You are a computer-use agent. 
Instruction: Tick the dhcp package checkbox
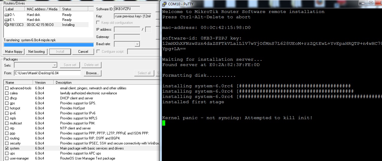point(7,98)
